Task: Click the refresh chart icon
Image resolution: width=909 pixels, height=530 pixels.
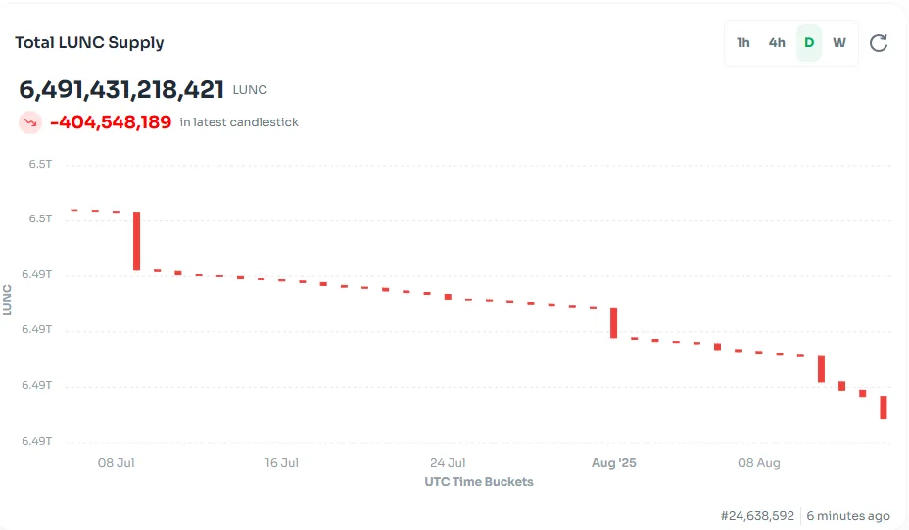Action: point(879,43)
